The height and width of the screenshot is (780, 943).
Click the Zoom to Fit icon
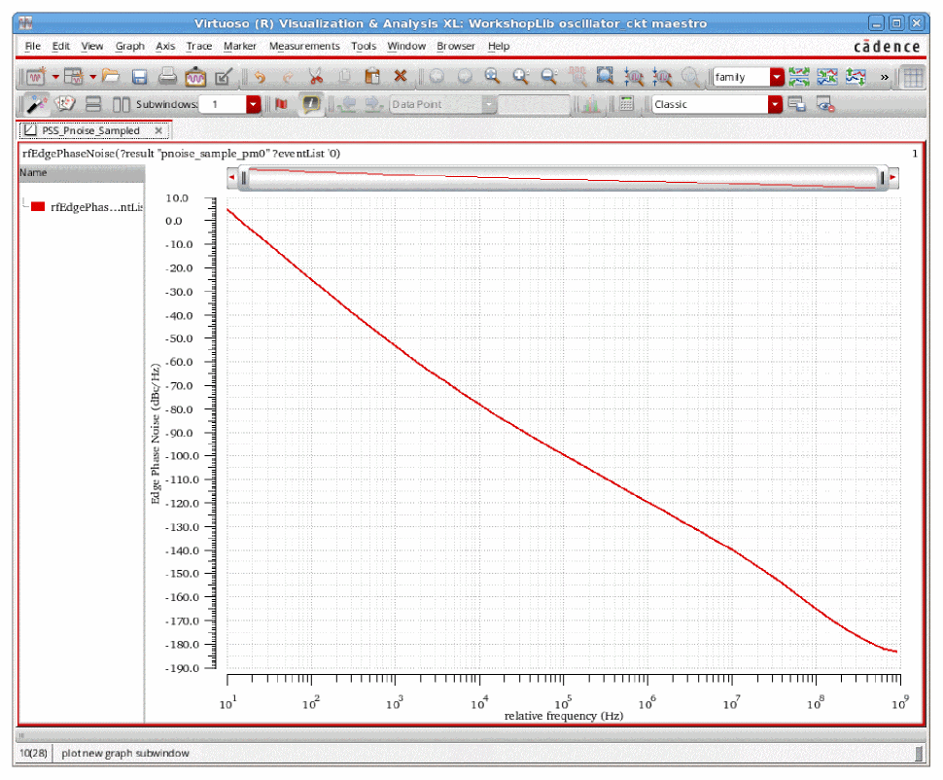[605, 77]
